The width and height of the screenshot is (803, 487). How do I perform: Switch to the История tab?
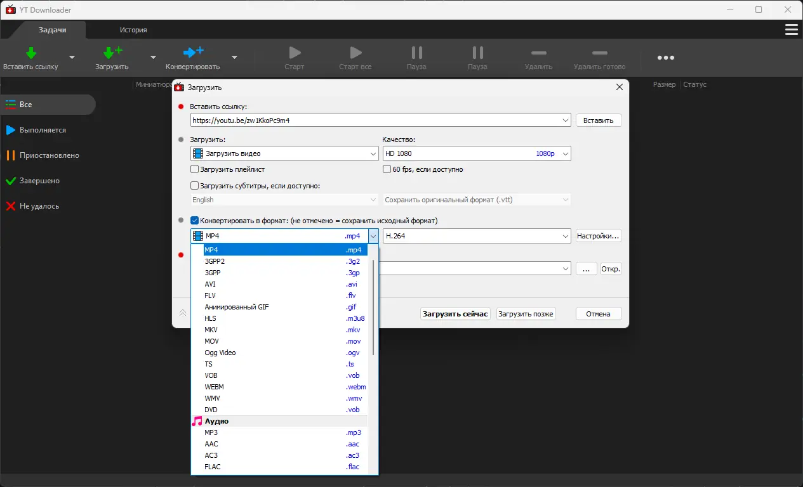pos(132,29)
